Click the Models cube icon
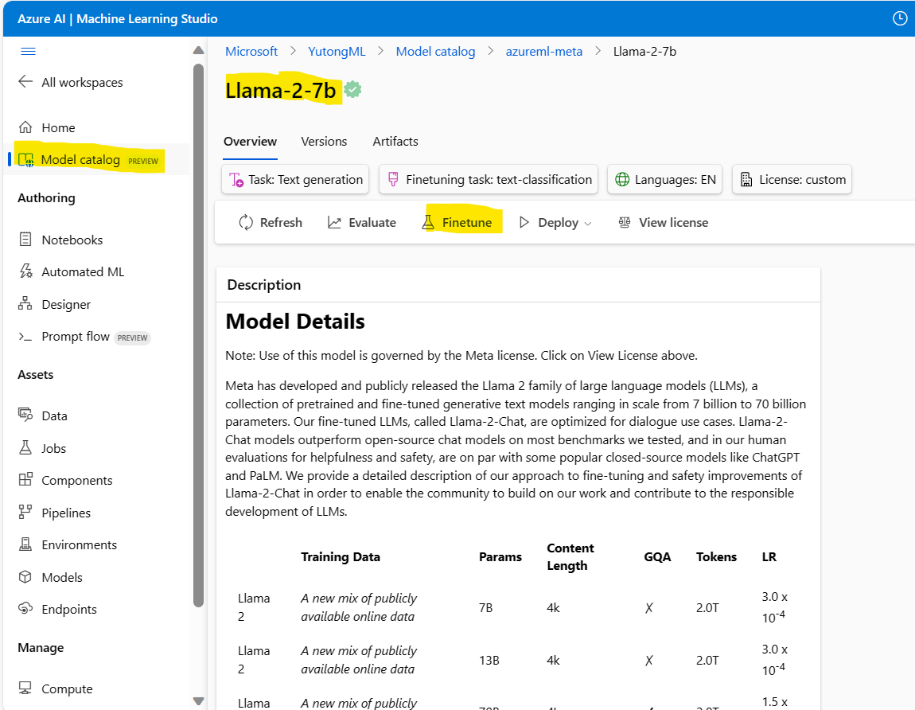915x710 pixels. (x=25, y=577)
